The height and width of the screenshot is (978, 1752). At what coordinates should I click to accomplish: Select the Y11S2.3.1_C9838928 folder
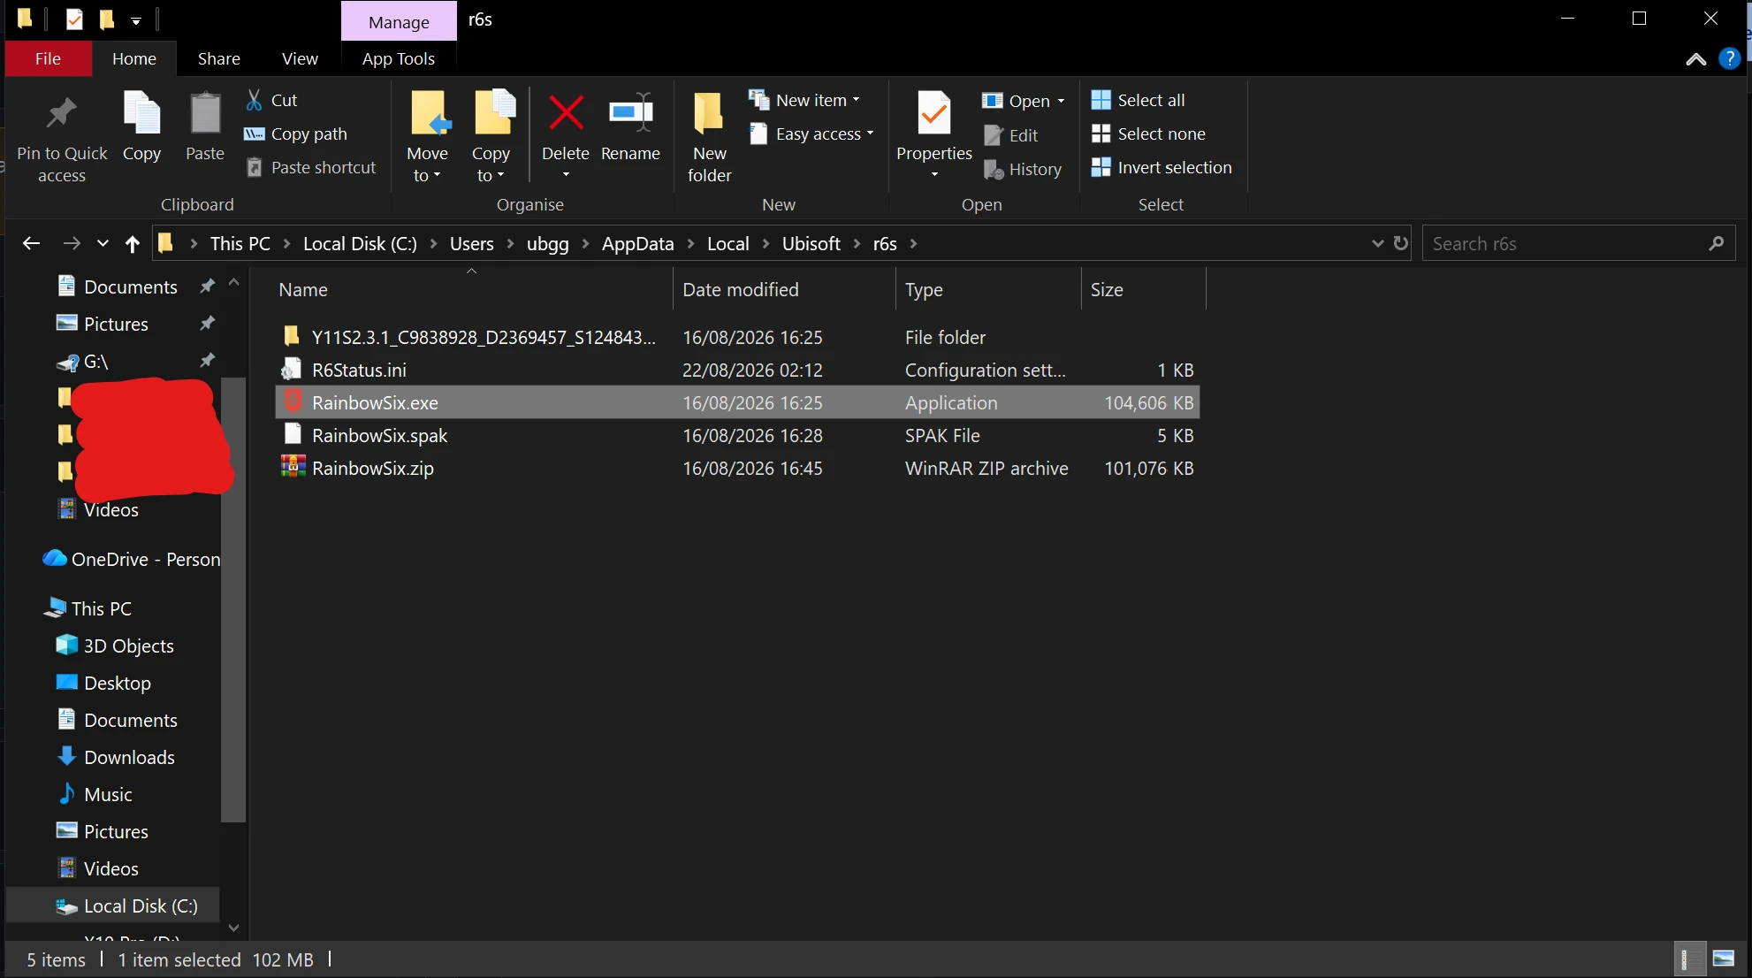click(x=737, y=337)
